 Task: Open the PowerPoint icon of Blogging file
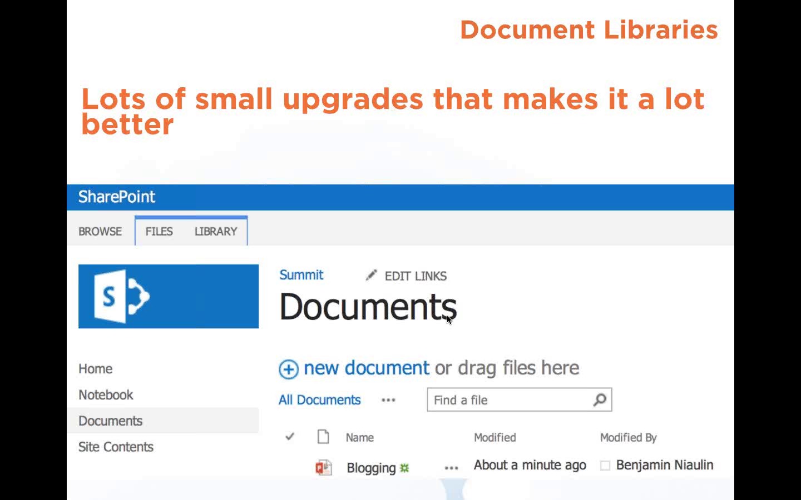click(324, 468)
